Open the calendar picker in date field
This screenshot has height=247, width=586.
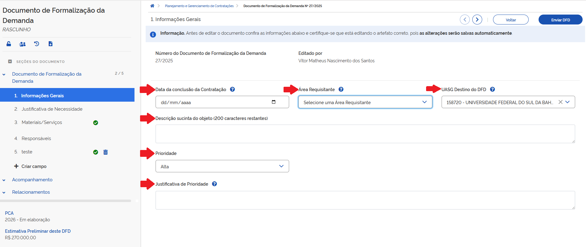273,102
